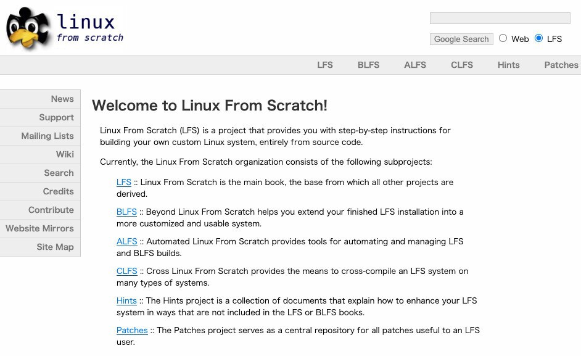Open the Wiki sidebar item

[65, 154]
